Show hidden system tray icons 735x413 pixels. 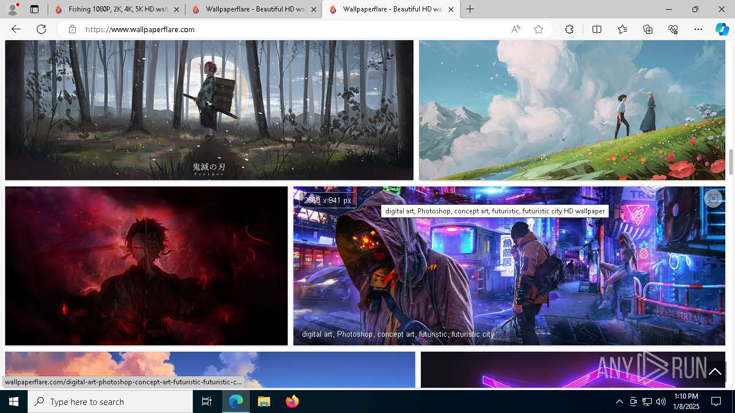click(619, 402)
